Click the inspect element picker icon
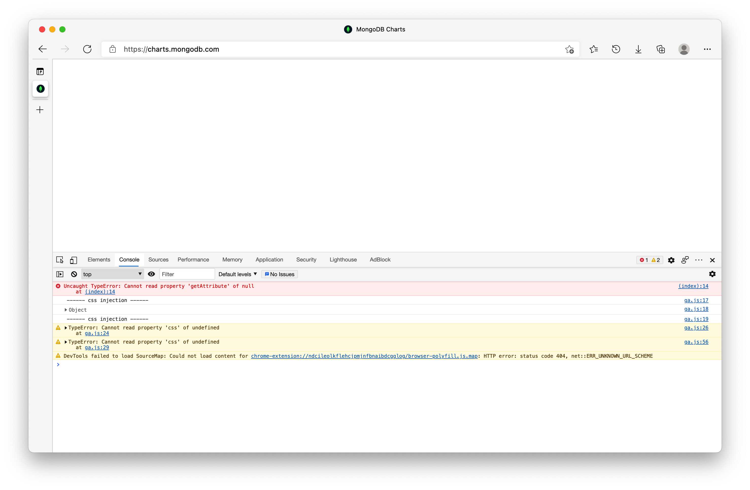 pyautogui.click(x=60, y=260)
